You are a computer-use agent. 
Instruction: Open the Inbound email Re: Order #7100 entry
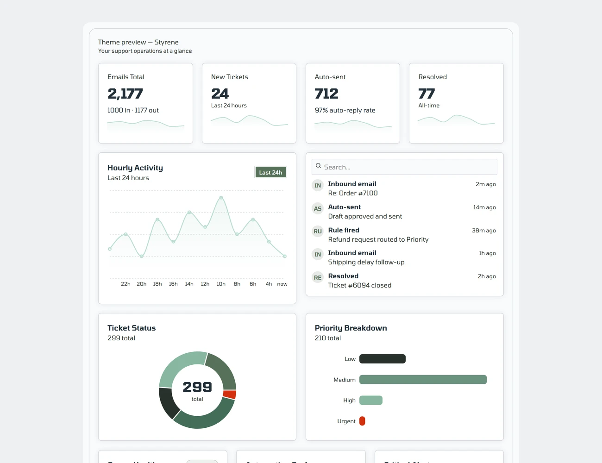pyautogui.click(x=404, y=188)
